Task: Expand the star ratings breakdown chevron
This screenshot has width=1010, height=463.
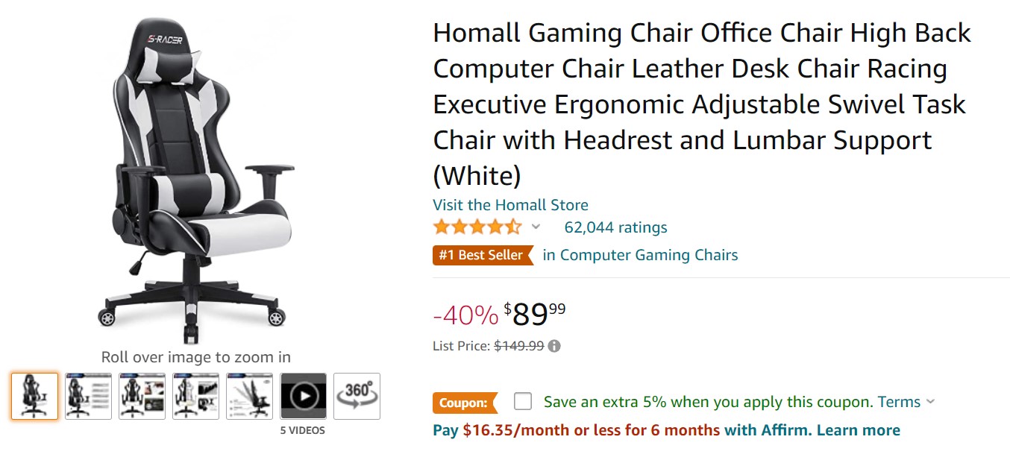Action: coord(536,227)
